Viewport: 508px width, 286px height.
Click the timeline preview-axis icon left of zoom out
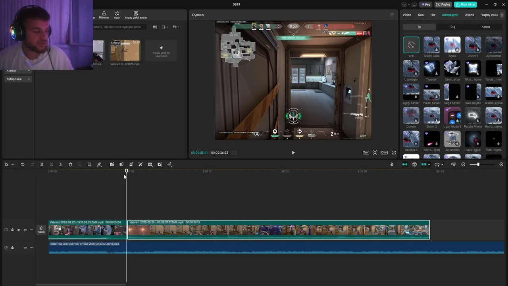[x=454, y=164]
